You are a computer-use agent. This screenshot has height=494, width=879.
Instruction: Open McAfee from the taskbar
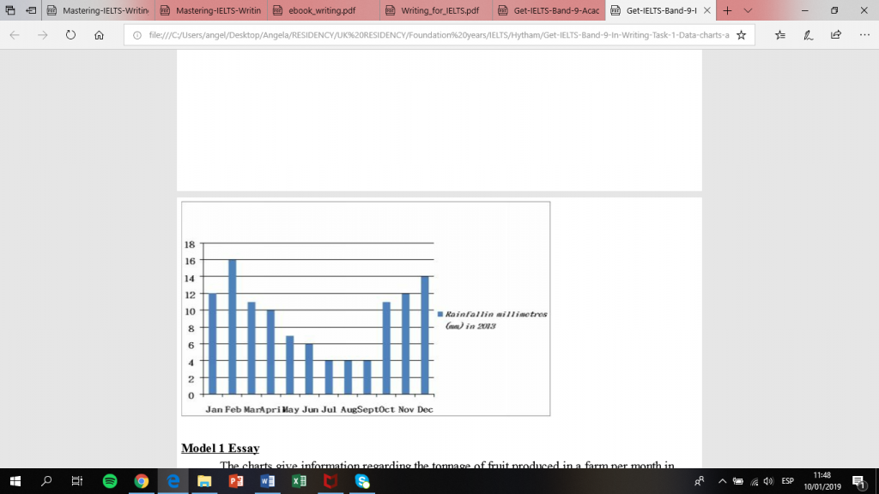330,482
